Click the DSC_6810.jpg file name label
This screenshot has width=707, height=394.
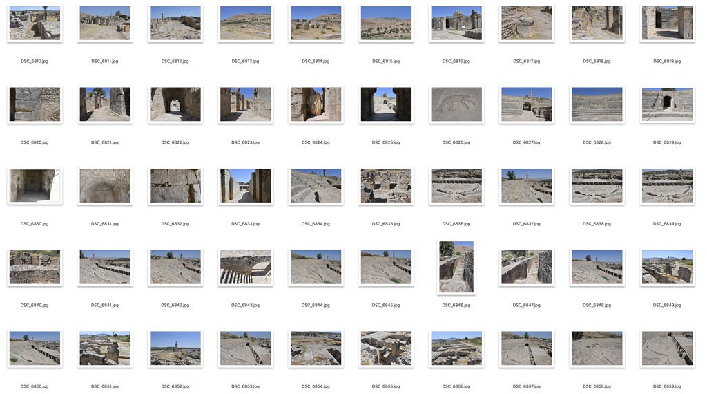click(x=35, y=61)
